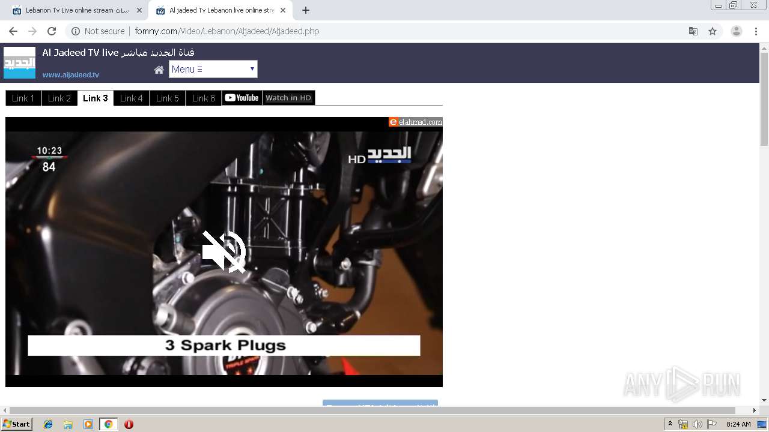Go back in browser history
The width and height of the screenshot is (769, 432).
click(13, 31)
